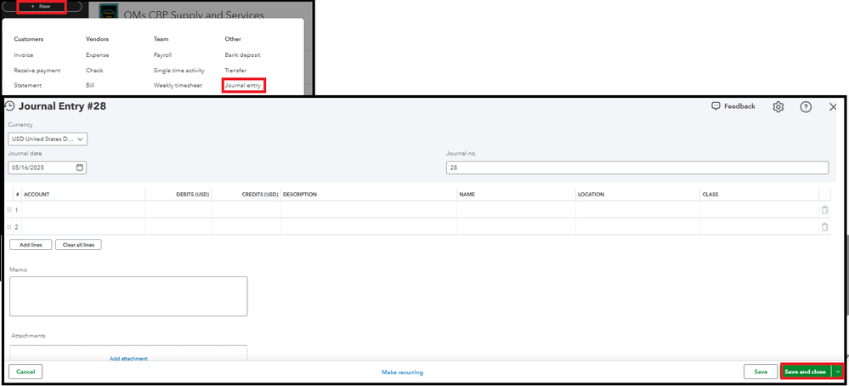Click Save and close button
This screenshot has height=386, width=849.
805,372
